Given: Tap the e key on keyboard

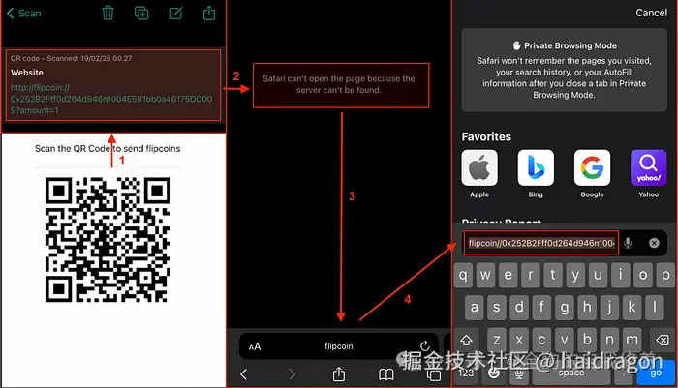Looking at the screenshot, I should pos(508,275).
